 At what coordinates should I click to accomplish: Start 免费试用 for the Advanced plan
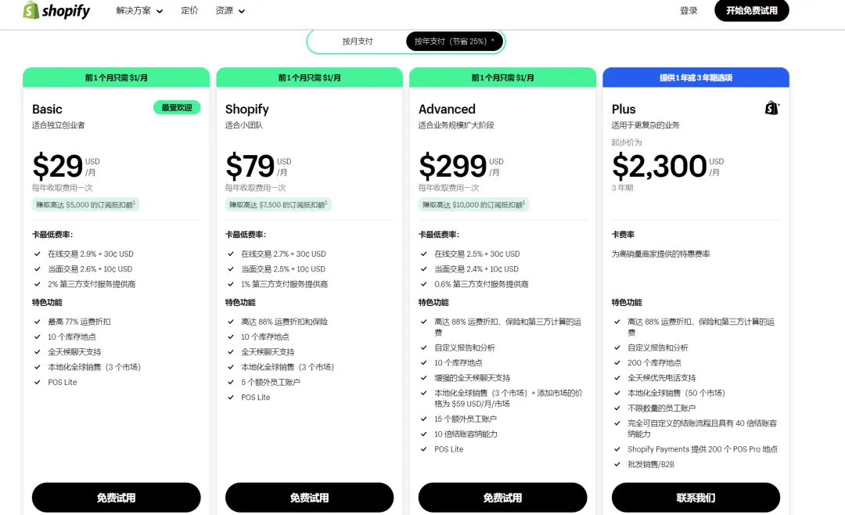tap(502, 497)
